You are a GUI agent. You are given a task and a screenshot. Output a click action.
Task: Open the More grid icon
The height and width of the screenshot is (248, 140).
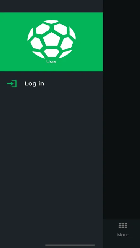[123, 225]
